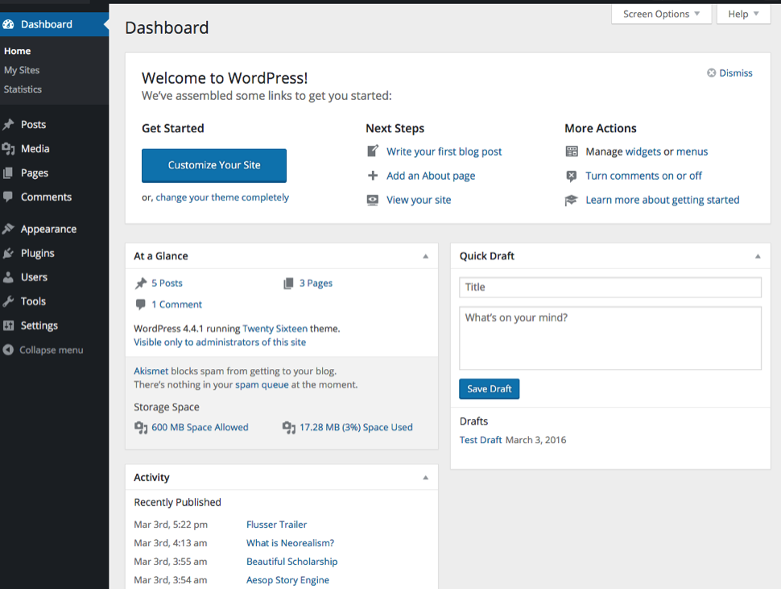Collapse the At a Glance widget
The width and height of the screenshot is (781, 589).
pos(426,256)
